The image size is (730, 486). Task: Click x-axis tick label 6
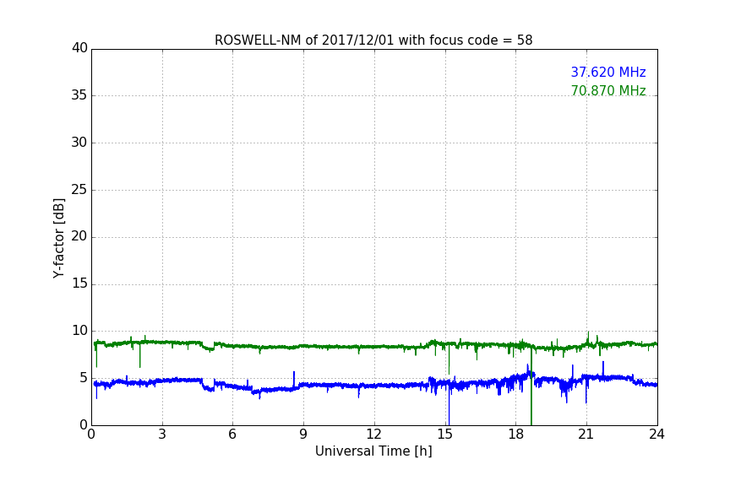(232, 435)
